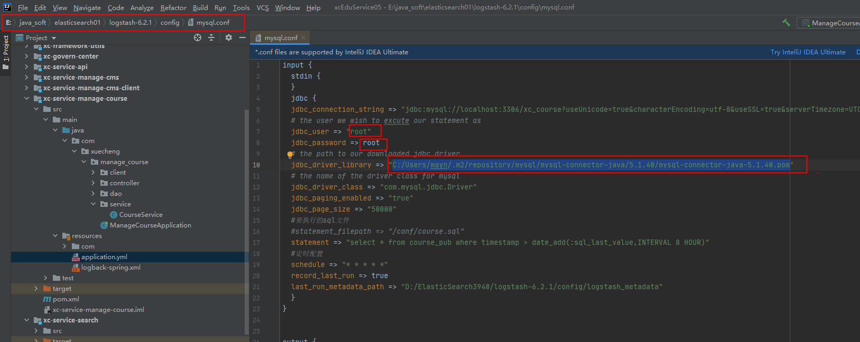
Task: Hide the Project tool window
Action: (242, 37)
